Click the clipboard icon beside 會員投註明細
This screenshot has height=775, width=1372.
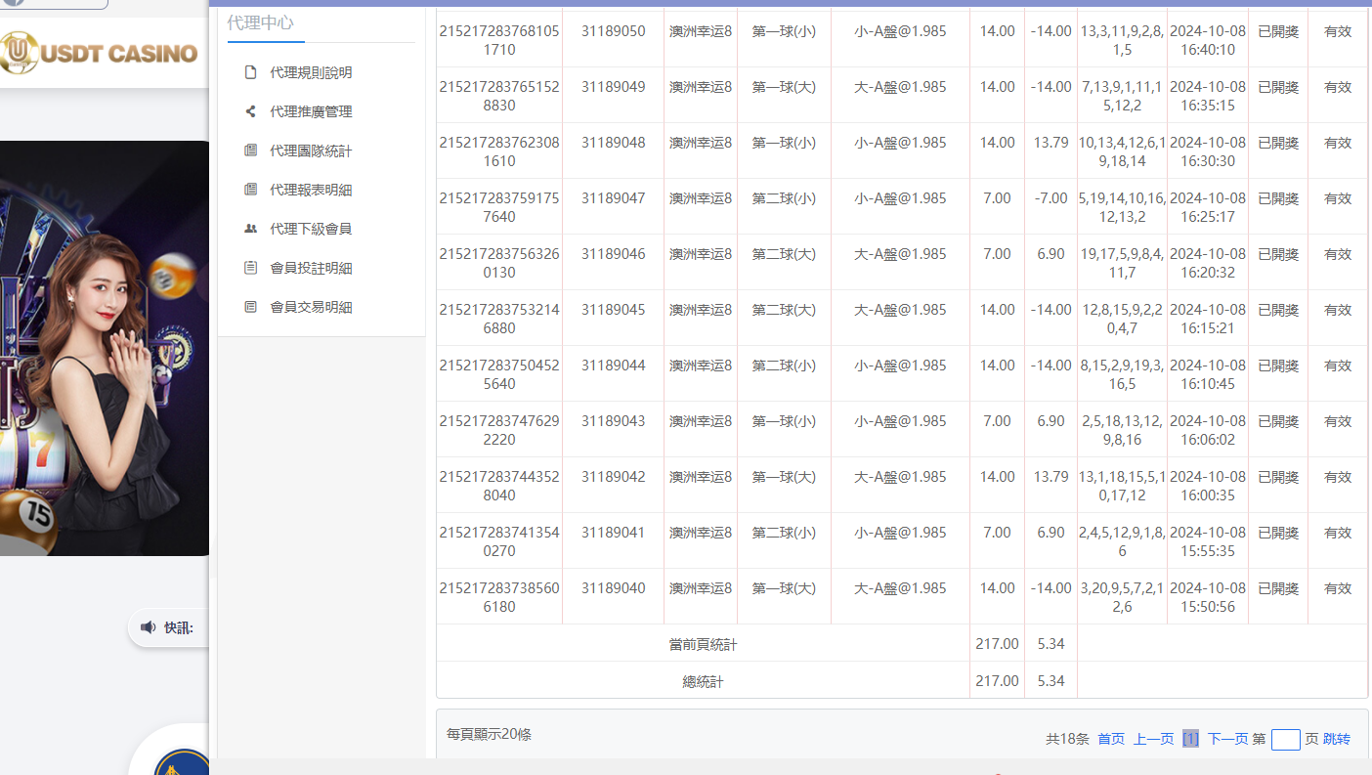(252, 267)
